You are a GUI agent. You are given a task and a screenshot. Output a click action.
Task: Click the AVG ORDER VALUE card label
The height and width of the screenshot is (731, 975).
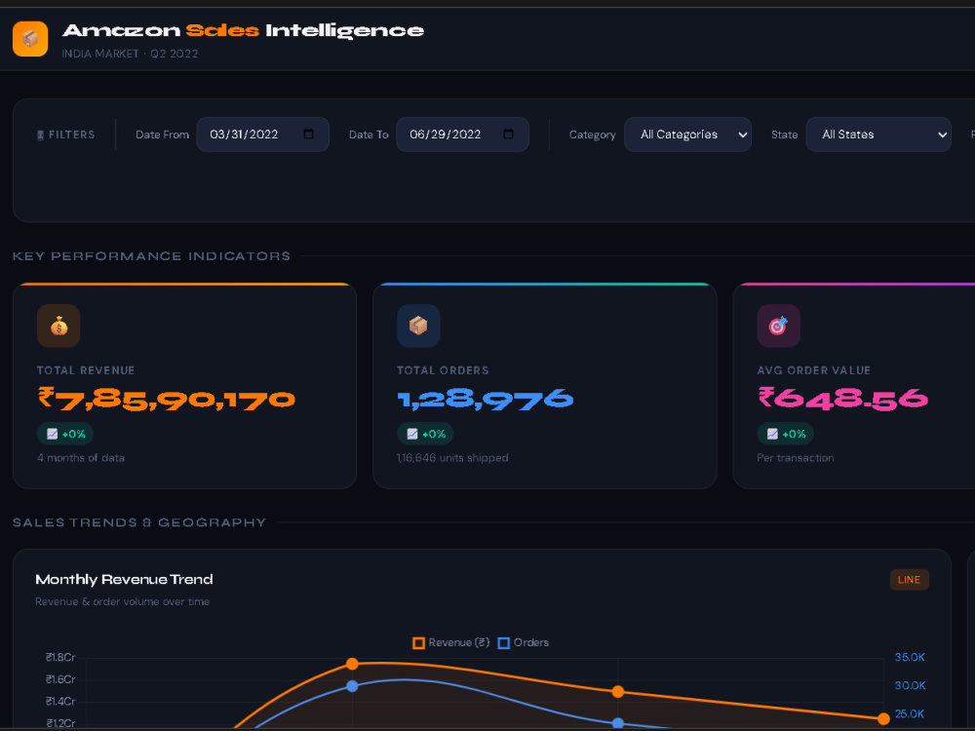tap(813, 370)
